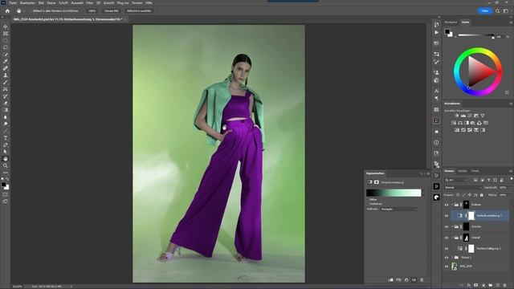This screenshot has width=514, height=289.
Task: Click the search magnifier icon top right
Action: (498, 10)
